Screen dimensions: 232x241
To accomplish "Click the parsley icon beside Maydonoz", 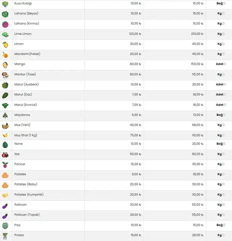I will click(5, 116).
